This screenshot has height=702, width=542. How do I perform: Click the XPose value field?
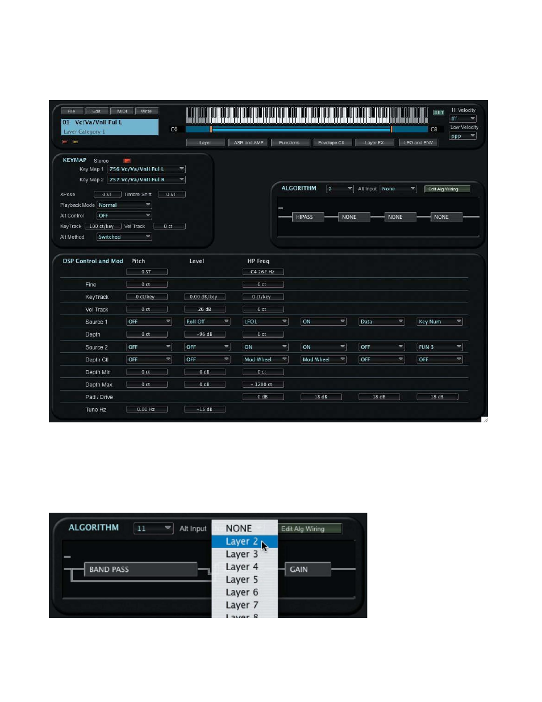tap(107, 194)
